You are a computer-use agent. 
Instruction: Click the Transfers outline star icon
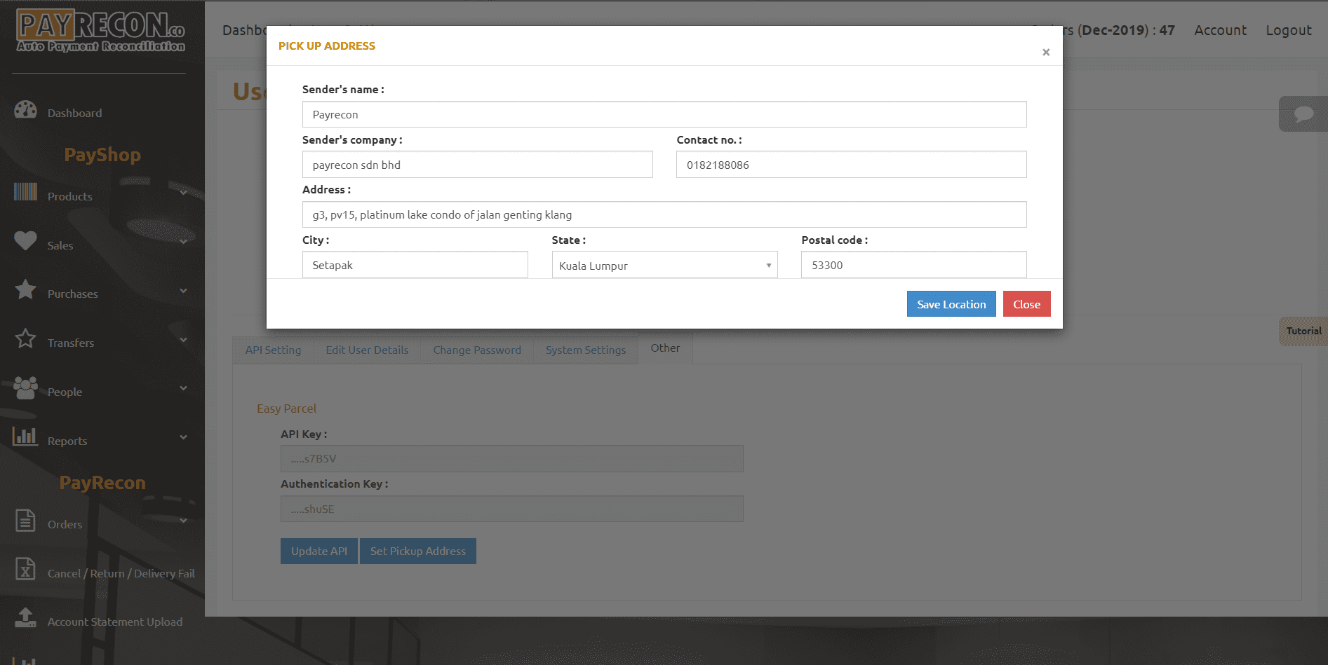click(x=25, y=338)
